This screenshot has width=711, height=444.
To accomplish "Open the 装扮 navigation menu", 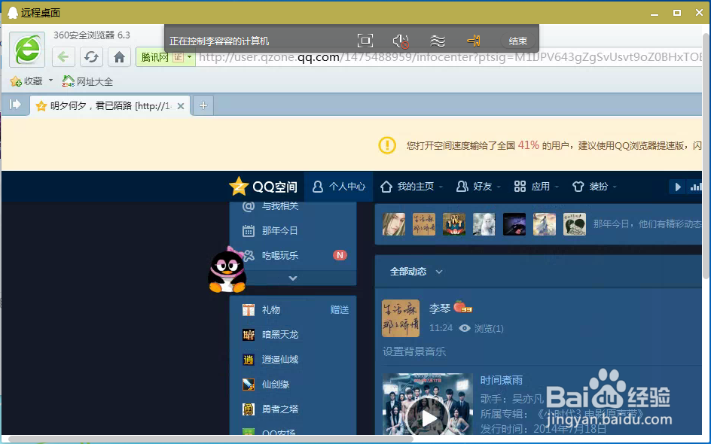I will [594, 187].
